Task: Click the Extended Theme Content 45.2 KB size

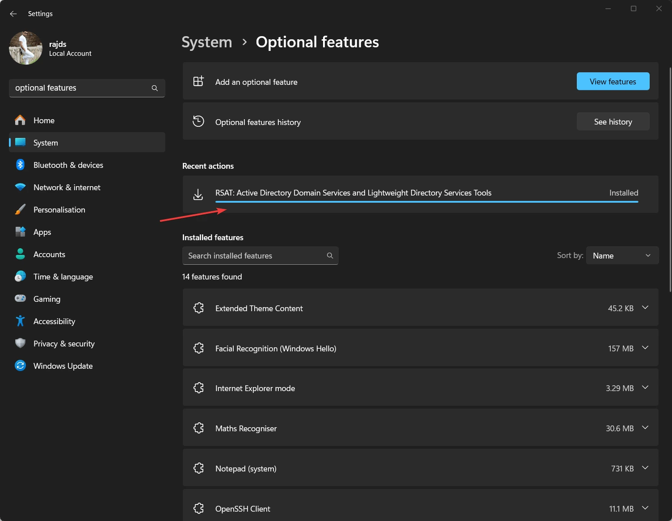Action: pyautogui.click(x=621, y=308)
